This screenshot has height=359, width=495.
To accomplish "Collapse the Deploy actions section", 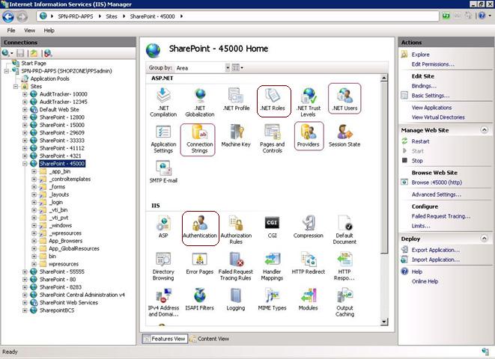I will pos(484,239).
